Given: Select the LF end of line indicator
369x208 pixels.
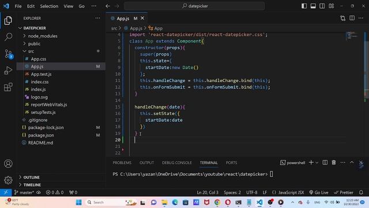Looking at the screenshot, I should pos(265,192).
